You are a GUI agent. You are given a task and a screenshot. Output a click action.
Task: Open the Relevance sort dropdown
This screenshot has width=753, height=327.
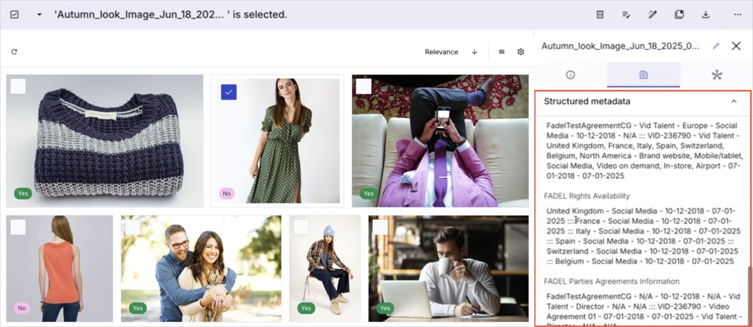[x=441, y=52]
